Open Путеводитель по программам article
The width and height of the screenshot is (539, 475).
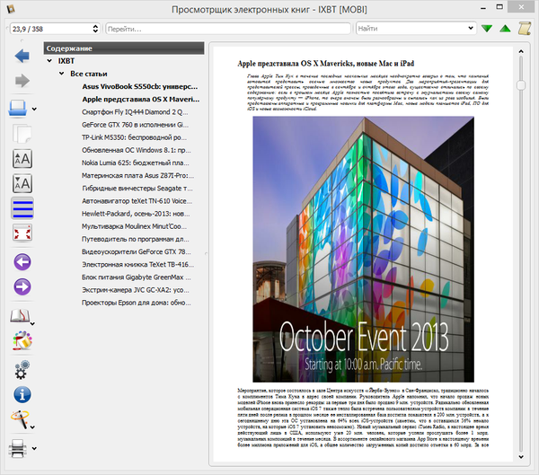point(136,239)
